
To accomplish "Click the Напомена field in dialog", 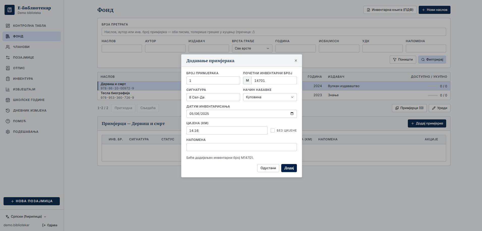I will pyautogui.click(x=241, y=147).
